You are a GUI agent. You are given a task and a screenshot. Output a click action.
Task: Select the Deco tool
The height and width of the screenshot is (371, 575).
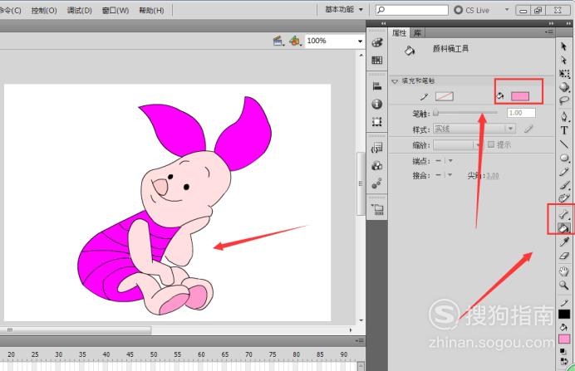[x=564, y=198]
